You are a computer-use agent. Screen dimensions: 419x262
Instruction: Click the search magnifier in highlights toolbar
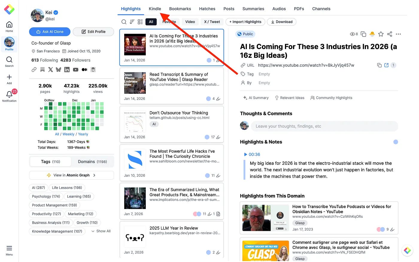pyautogui.click(x=124, y=22)
